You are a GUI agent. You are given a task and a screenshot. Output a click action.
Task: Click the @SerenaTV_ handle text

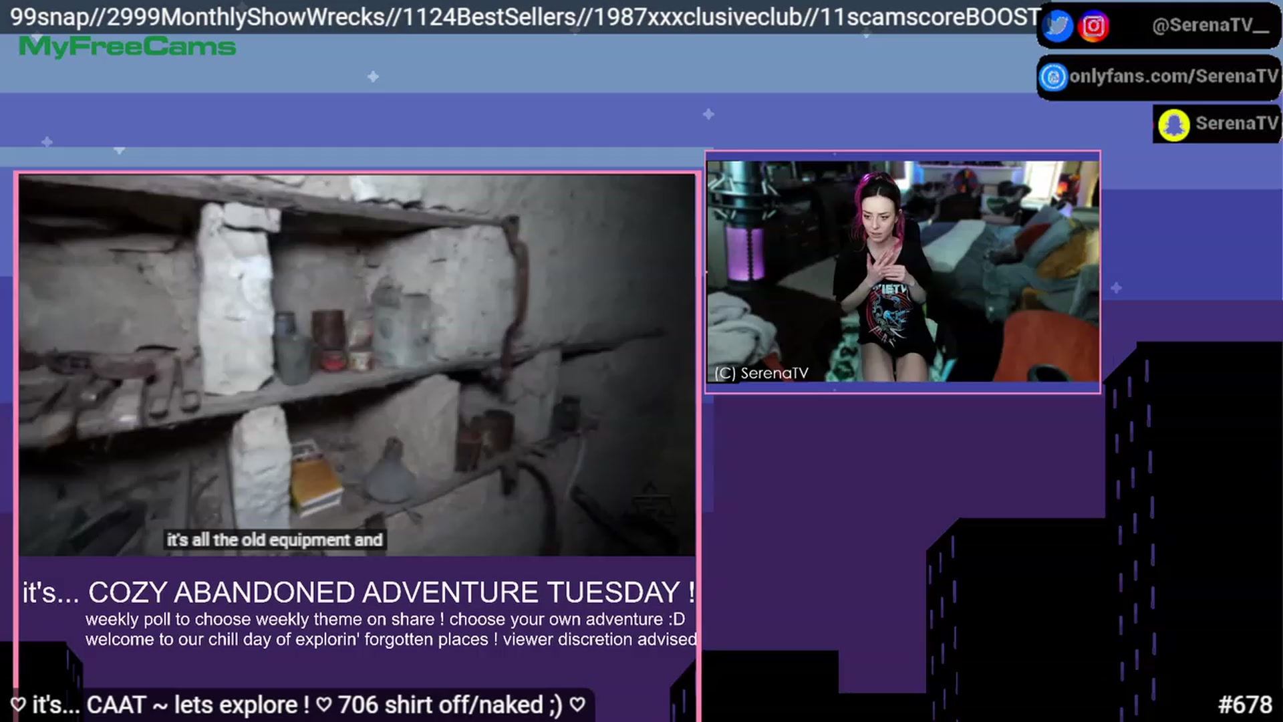(x=1209, y=25)
